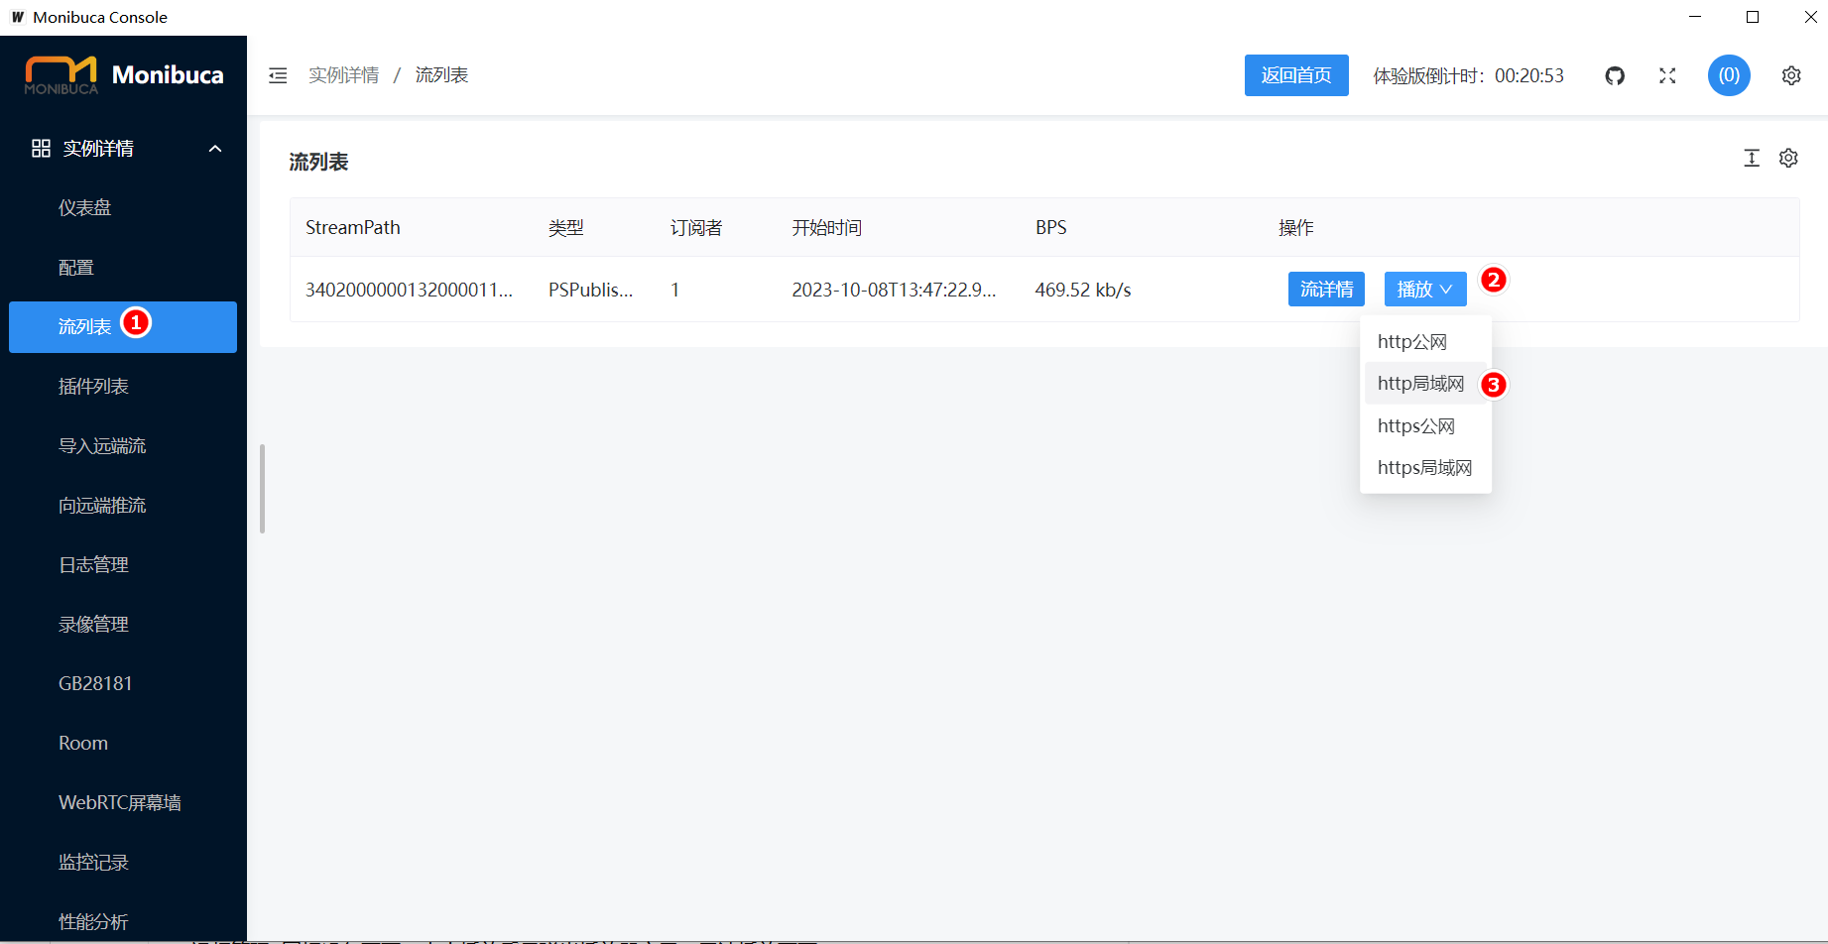Choose https局域网 from the play menu
1828x944 pixels.
1425,468
